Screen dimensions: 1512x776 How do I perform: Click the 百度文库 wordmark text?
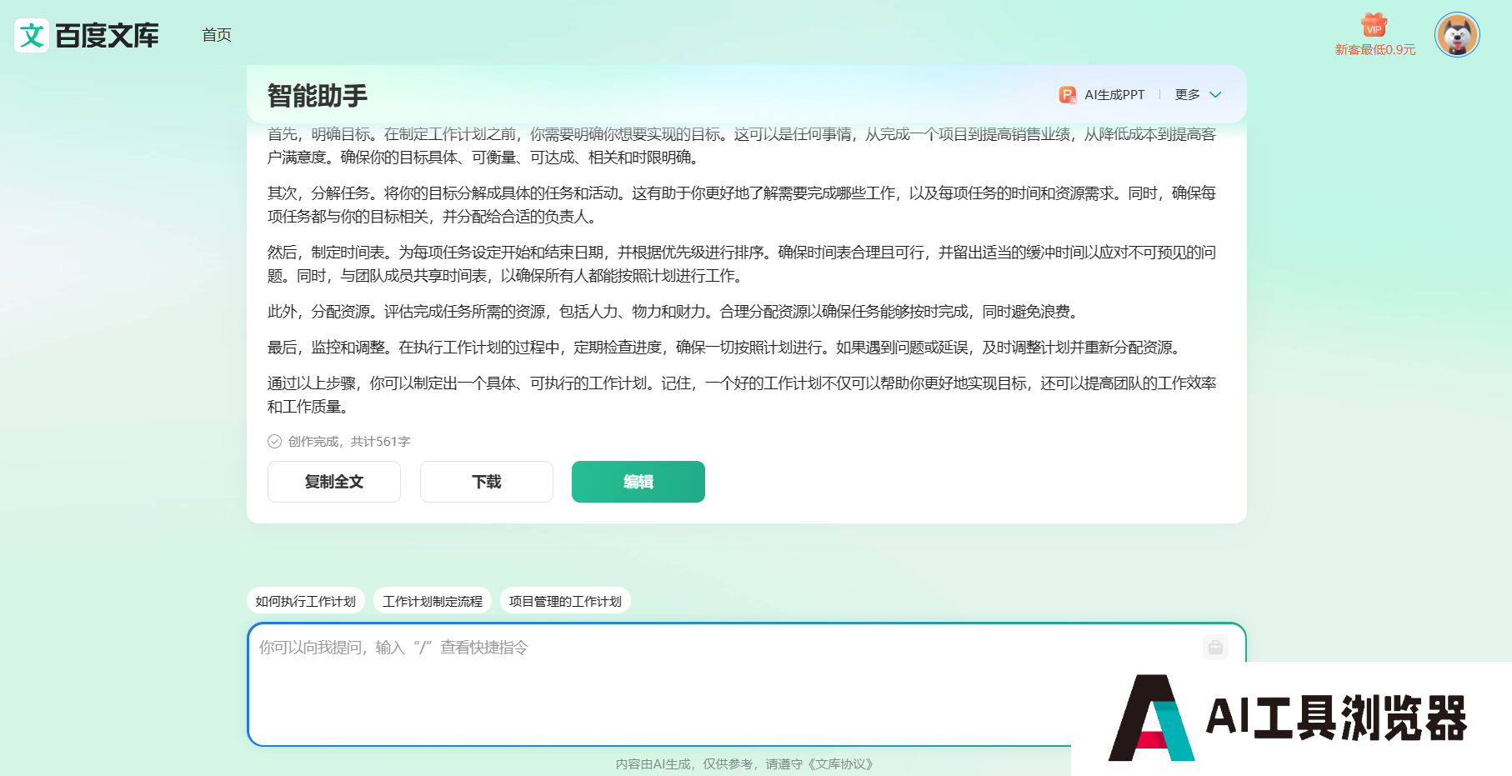pyautogui.click(x=107, y=36)
